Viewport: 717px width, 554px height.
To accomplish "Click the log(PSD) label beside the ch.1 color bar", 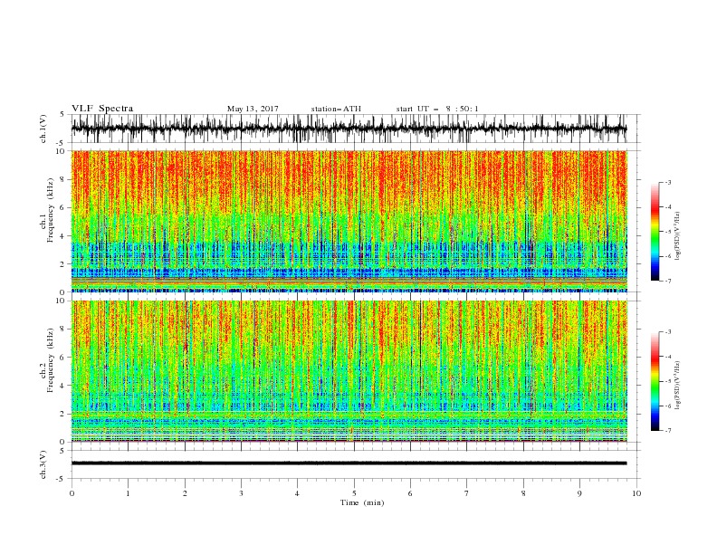I will click(x=677, y=235).
